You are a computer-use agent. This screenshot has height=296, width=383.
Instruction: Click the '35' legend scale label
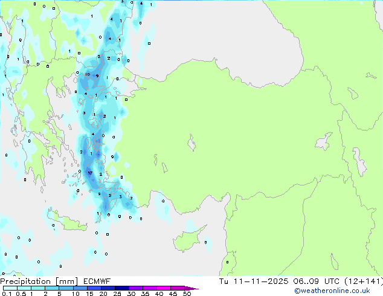[x=145, y=294]
